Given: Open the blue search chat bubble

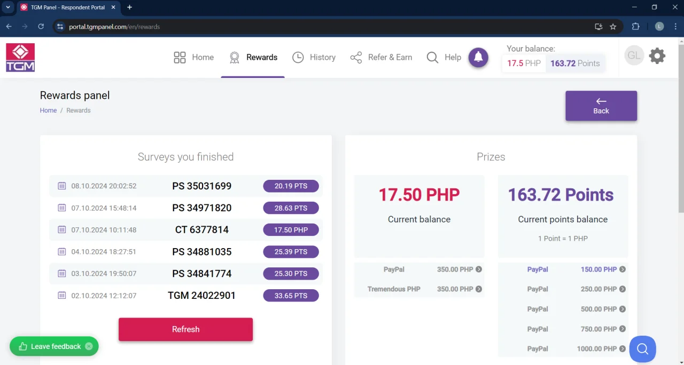Looking at the screenshot, I should coord(642,349).
